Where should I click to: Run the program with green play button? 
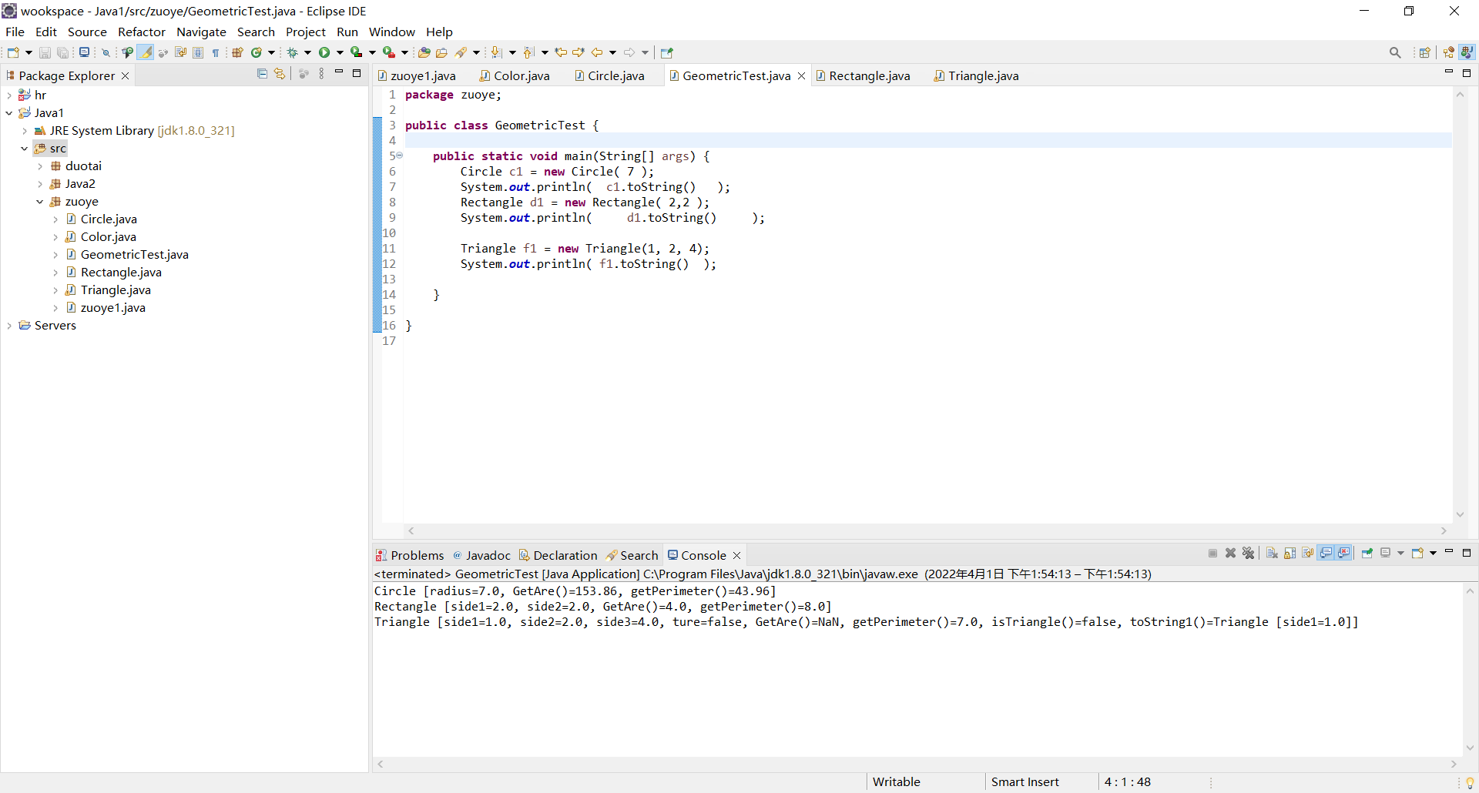pyautogui.click(x=324, y=52)
